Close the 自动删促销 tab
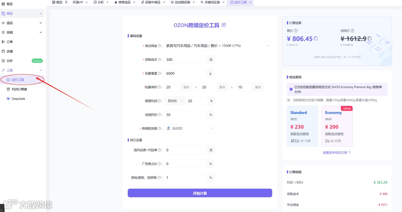 click(x=194, y=2)
